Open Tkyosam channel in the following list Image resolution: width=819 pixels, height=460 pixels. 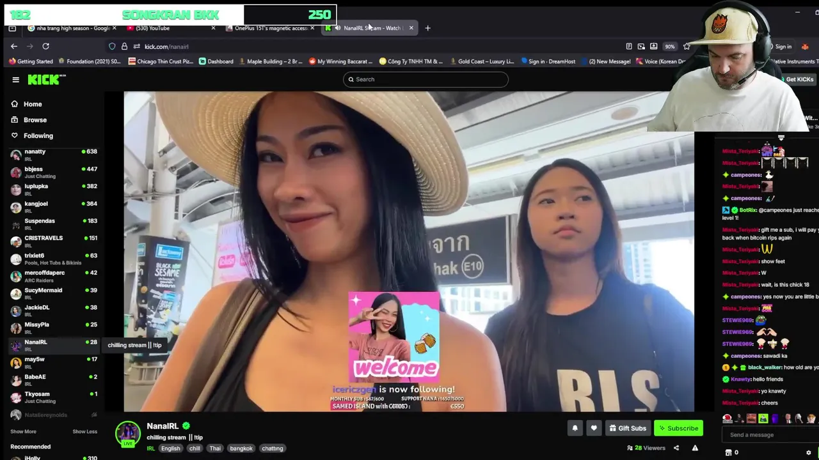pos(54,397)
